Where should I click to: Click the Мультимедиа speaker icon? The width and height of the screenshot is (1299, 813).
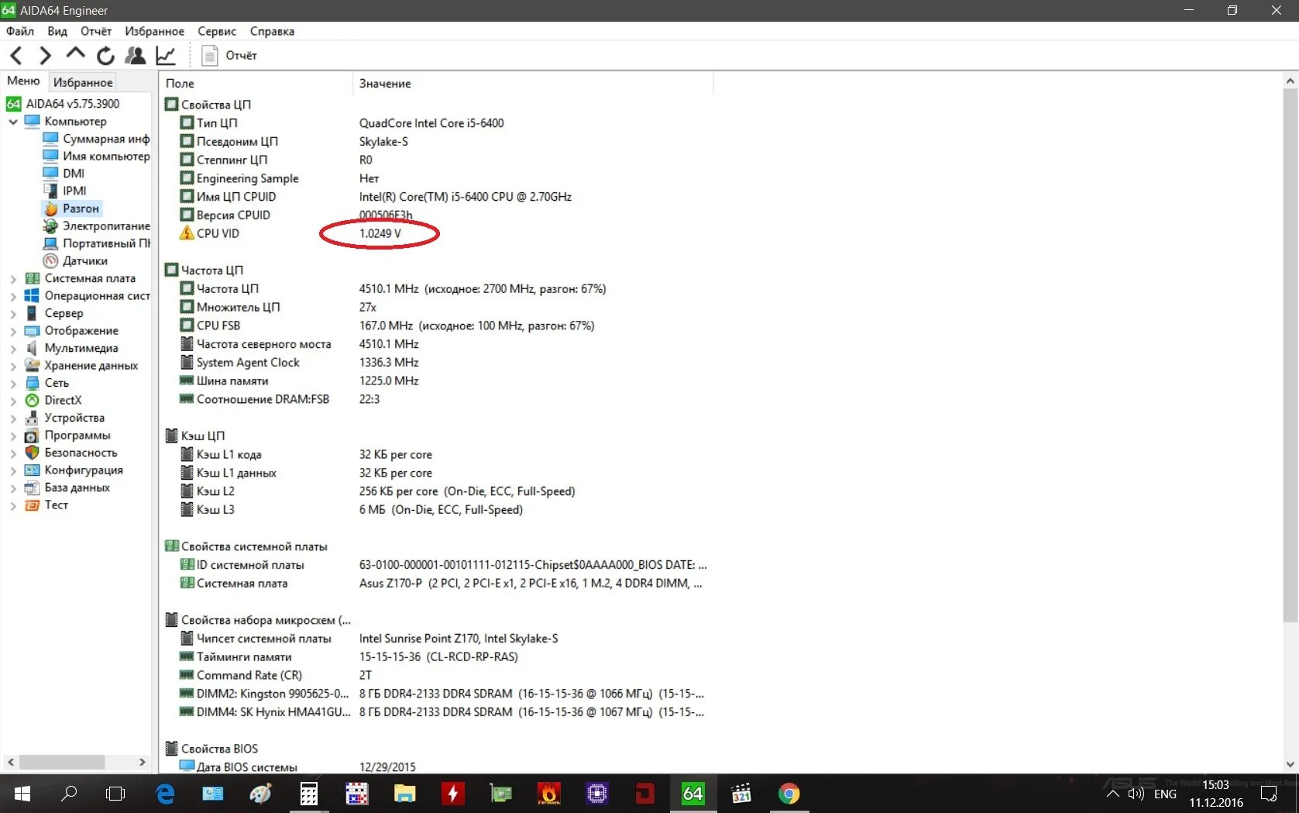(x=32, y=348)
